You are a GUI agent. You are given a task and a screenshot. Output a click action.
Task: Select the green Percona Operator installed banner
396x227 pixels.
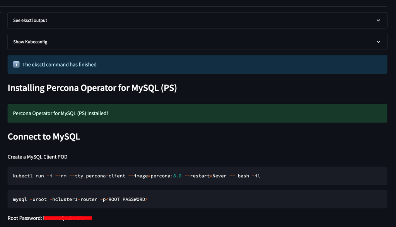point(197,113)
